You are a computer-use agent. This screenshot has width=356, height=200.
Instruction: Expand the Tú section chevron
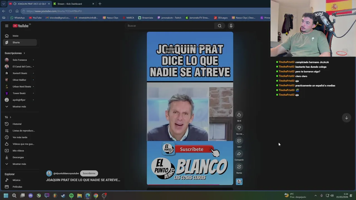[x=10, y=117]
